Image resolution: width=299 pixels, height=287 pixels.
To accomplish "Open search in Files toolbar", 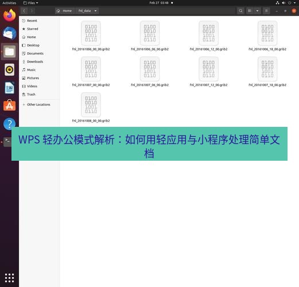I will [240, 11].
